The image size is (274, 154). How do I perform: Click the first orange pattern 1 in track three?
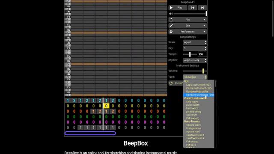[93, 111]
